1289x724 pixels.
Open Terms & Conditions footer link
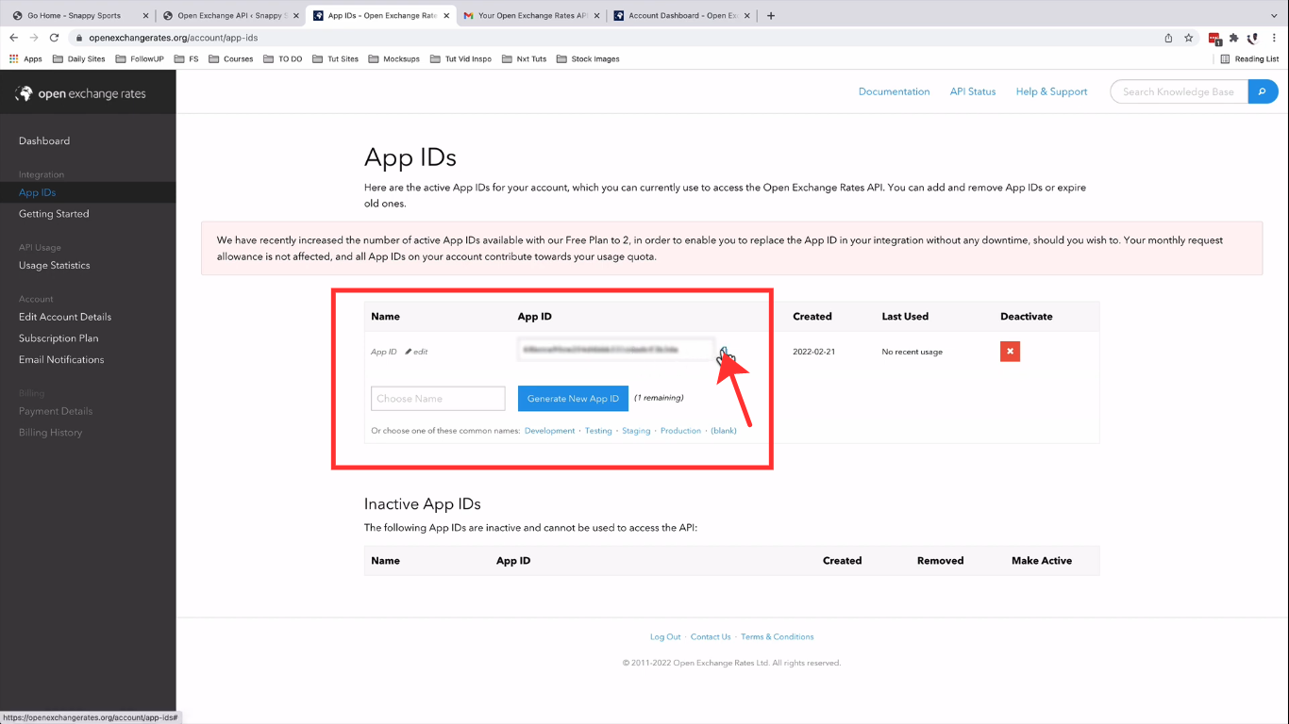(778, 637)
